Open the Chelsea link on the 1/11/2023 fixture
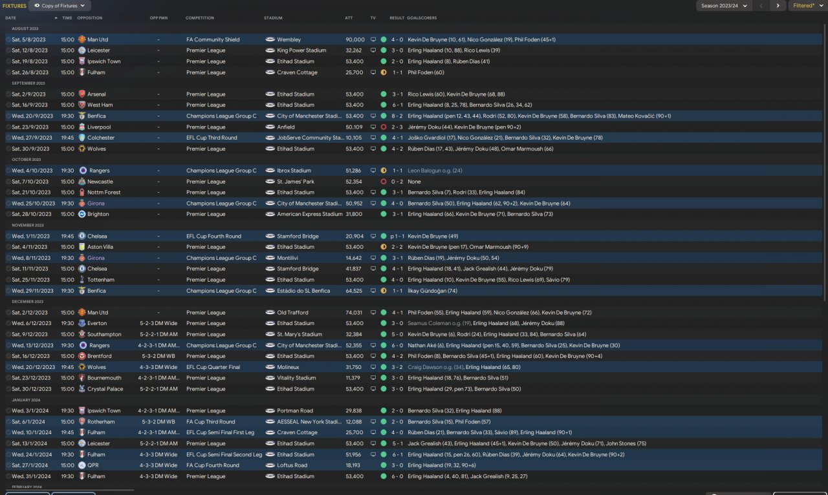828x495 pixels. pos(97,237)
